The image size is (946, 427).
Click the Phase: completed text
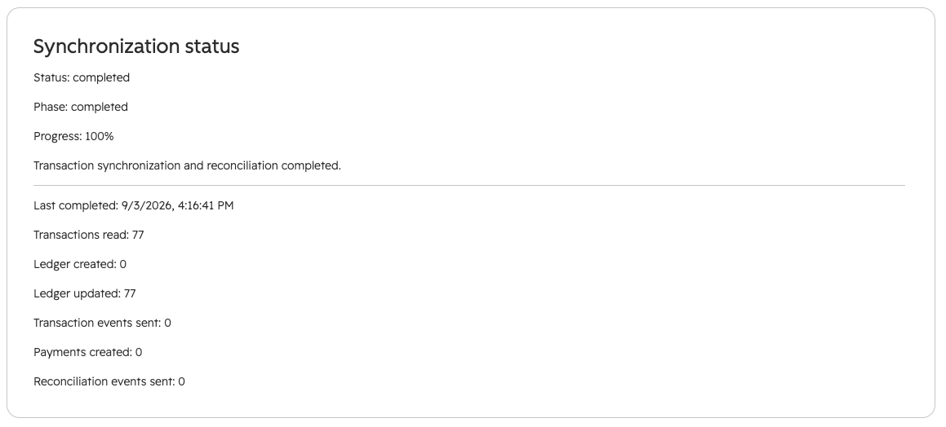click(81, 108)
